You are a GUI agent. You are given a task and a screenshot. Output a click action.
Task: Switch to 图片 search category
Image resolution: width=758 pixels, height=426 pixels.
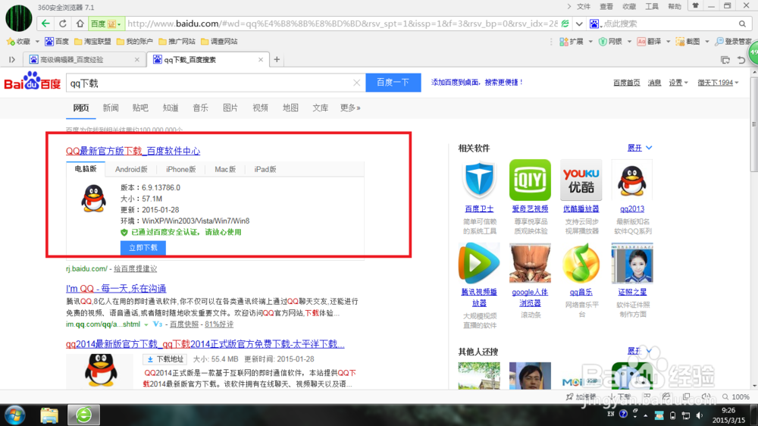coord(230,108)
